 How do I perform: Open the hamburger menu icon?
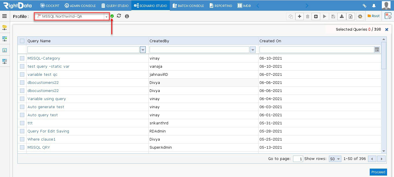click(4, 16)
